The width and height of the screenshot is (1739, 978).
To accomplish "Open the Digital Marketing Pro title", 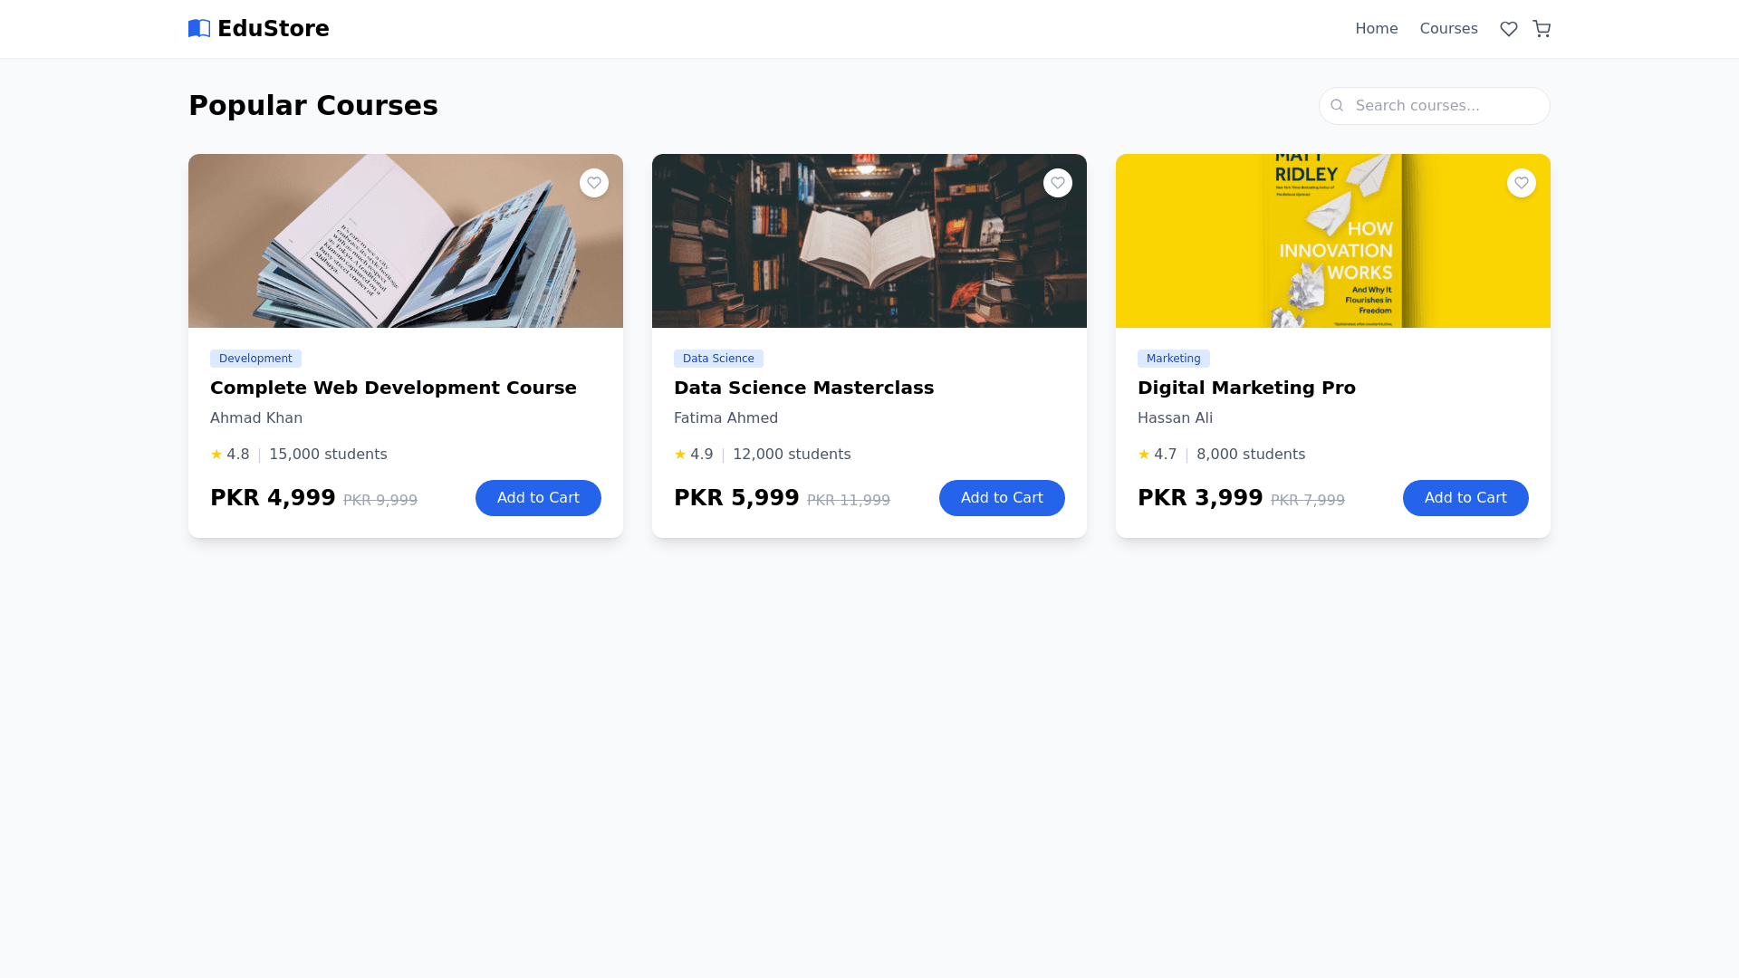I will pyautogui.click(x=1246, y=388).
